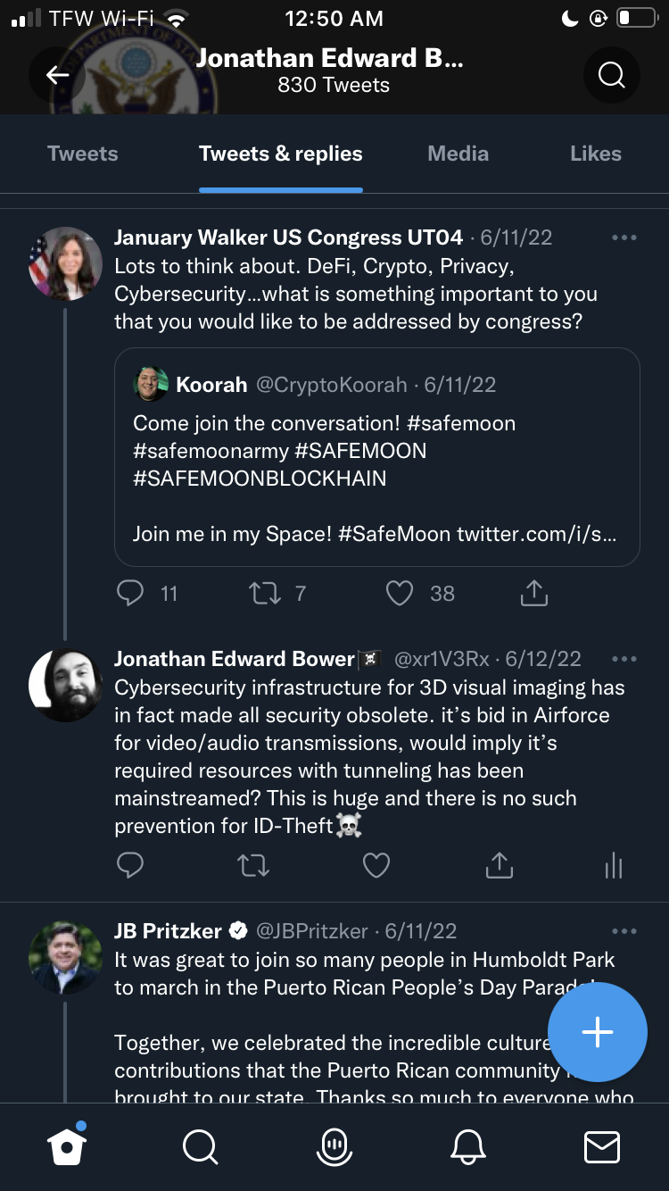Open profile search magnifier icon
This screenshot has width=669, height=1191.
coord(611,75)
